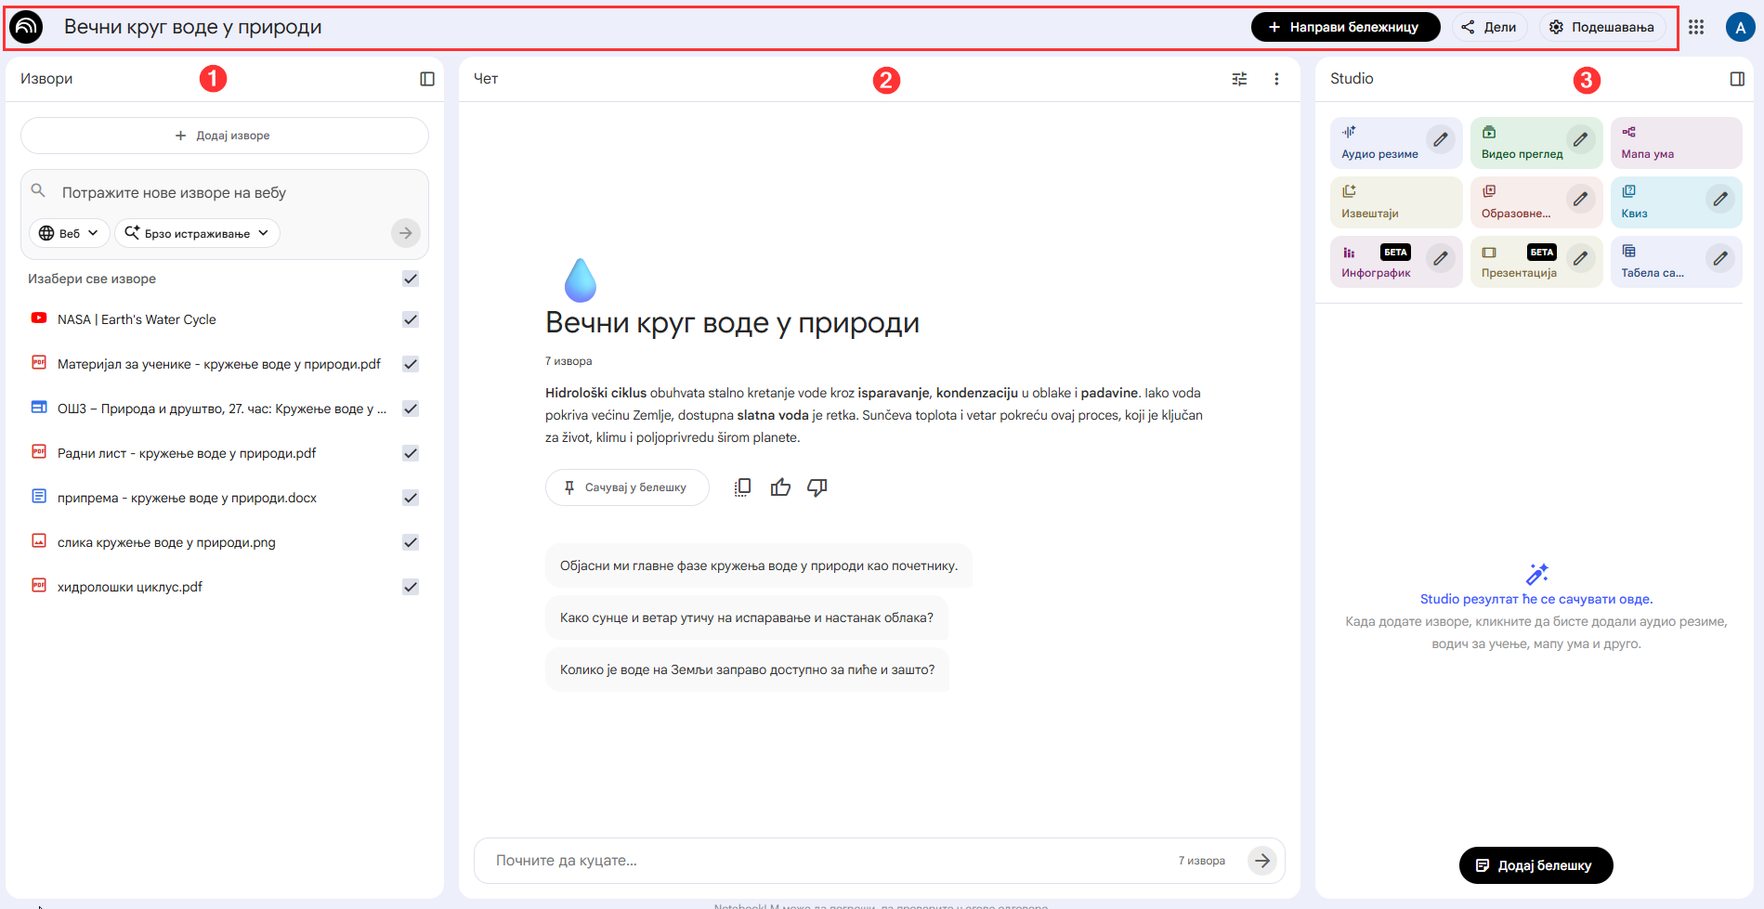Image resolution: width=1764 pixels, height=909 pixels.
Task: Give thumbs down to the summary
Action: pos(817,487)
